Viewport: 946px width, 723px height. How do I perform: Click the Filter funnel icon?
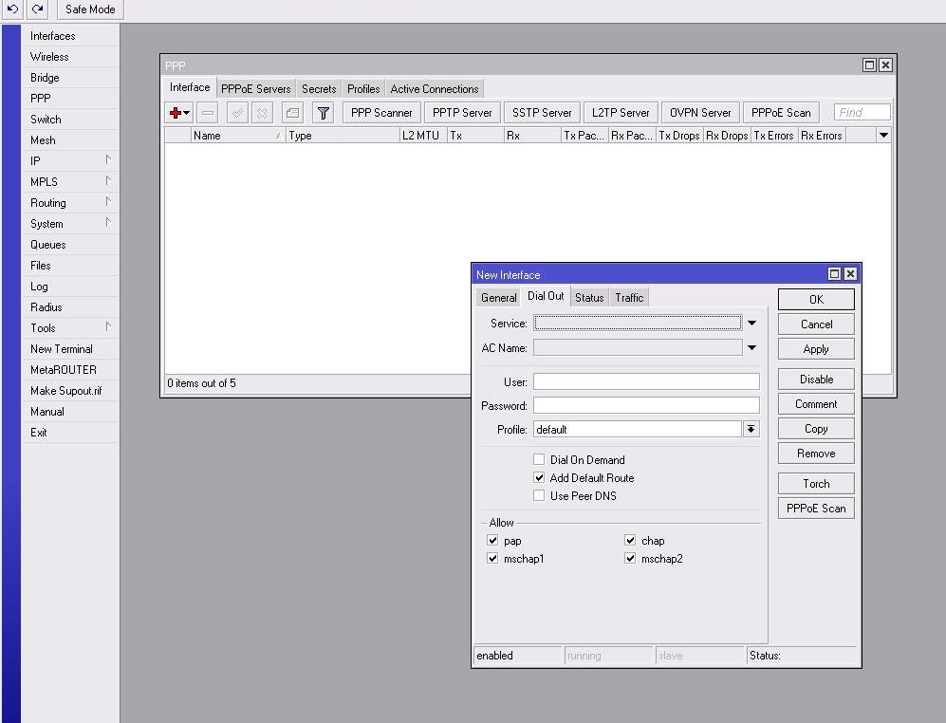click(x=324, y=113)
